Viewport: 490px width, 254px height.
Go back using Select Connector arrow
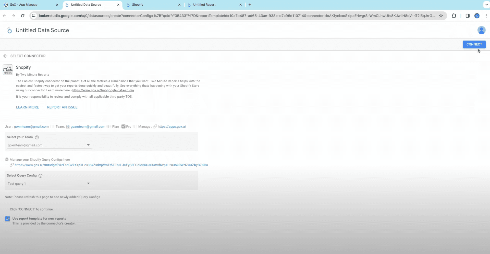5,56
